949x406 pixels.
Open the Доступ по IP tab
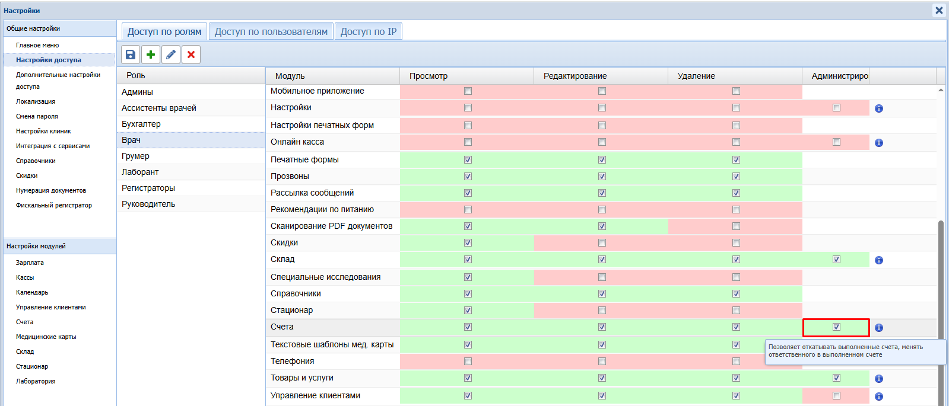pos(368,31)
